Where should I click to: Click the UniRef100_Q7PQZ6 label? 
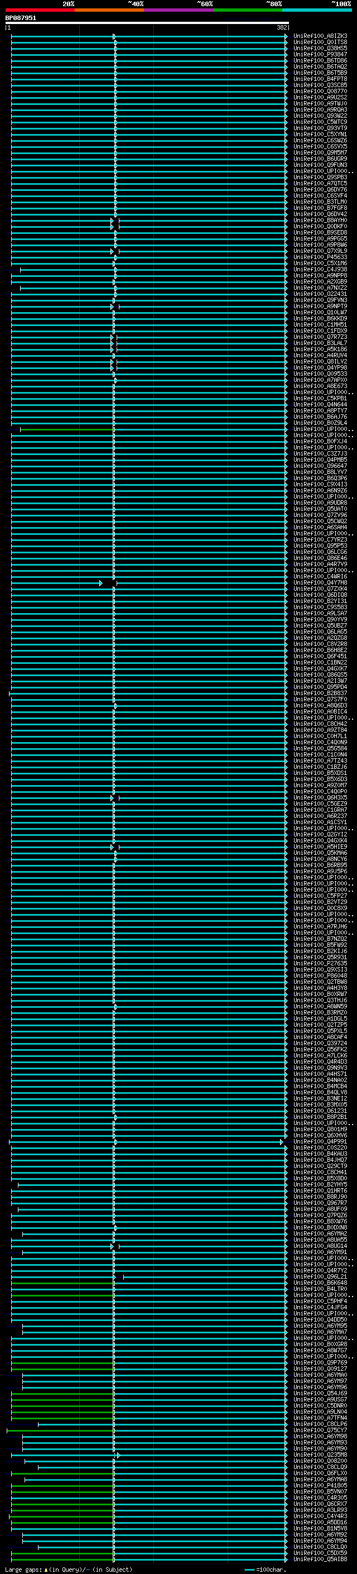click(320, 1215)
